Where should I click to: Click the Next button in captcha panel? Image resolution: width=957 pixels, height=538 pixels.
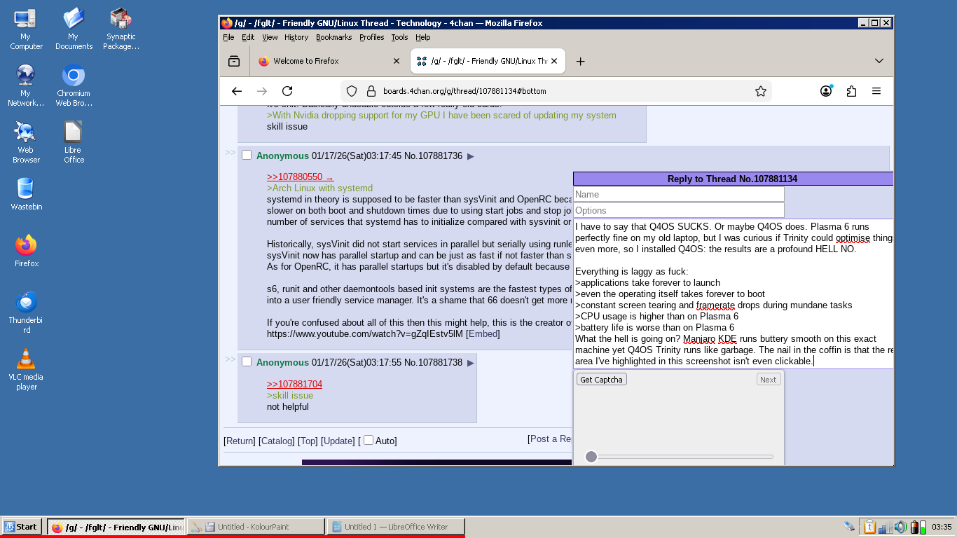[x=769, y=379]
